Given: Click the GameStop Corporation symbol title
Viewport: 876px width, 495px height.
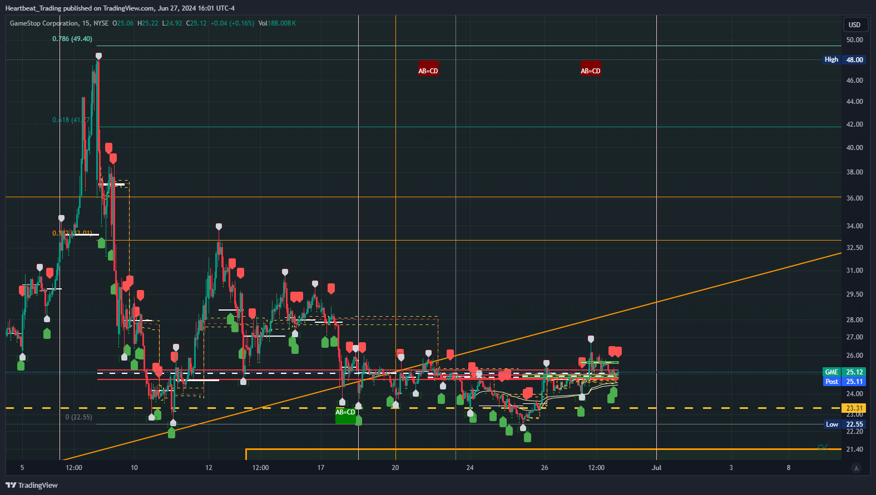Looking at the screenshot, I should click(44, 23).
